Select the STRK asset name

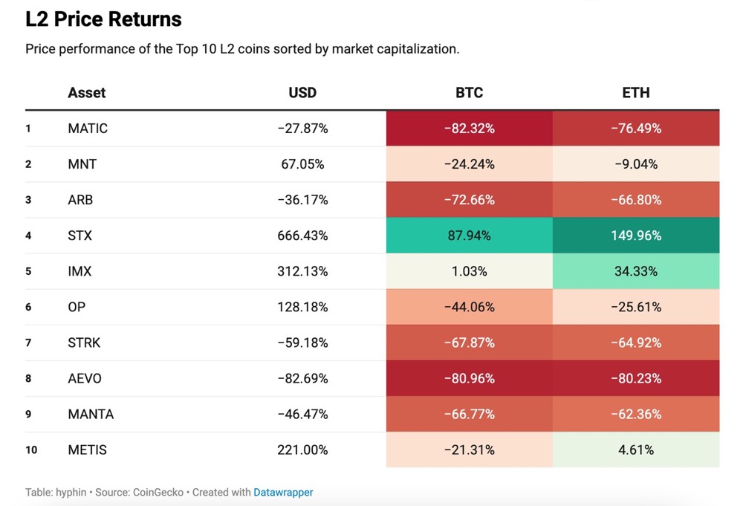click(84, 343)
